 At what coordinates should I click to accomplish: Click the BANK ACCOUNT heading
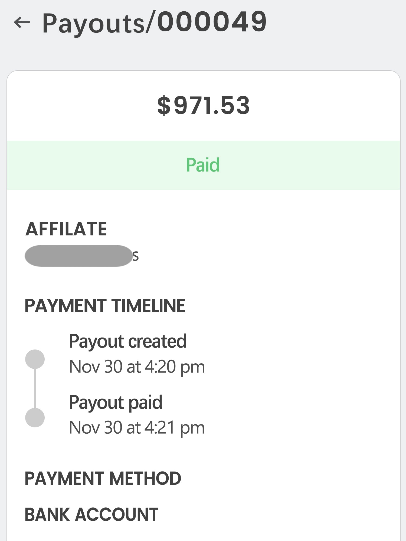(x=91, y=514)
